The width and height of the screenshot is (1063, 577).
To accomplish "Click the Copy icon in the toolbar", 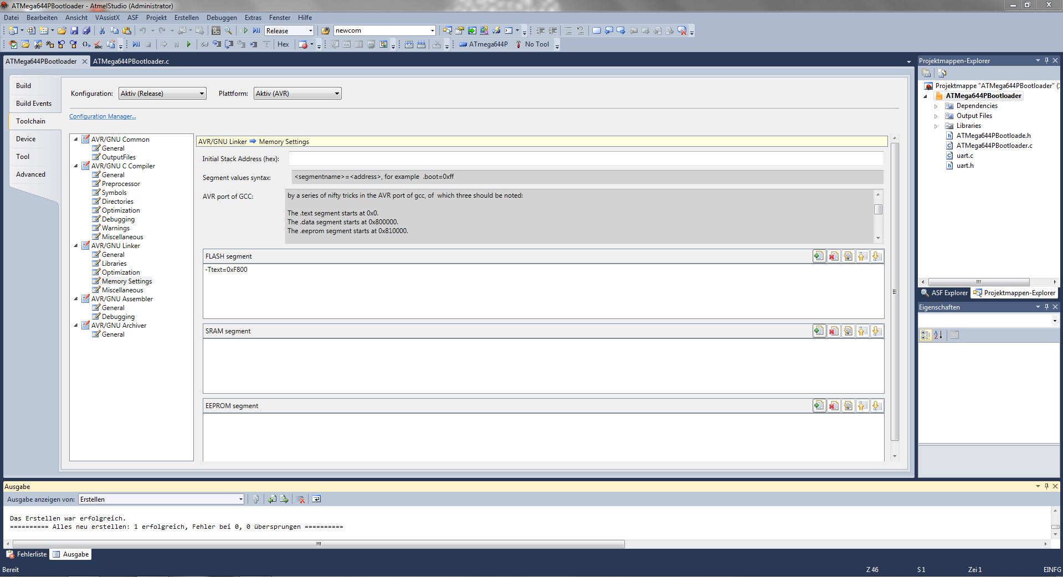I will [x=115, y=31].
